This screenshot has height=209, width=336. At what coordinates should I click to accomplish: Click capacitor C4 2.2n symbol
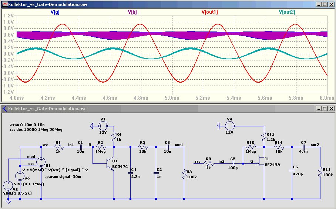130,173
